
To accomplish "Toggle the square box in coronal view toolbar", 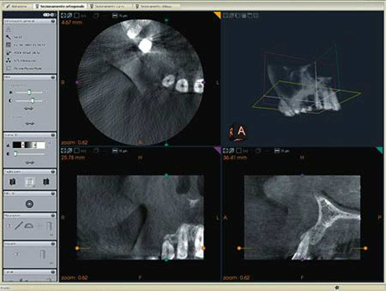I will pos(77,151).
